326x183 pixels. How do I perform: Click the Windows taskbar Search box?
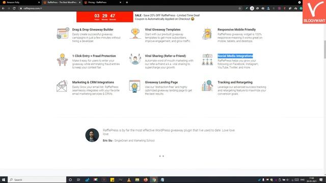tap(37, 179)
